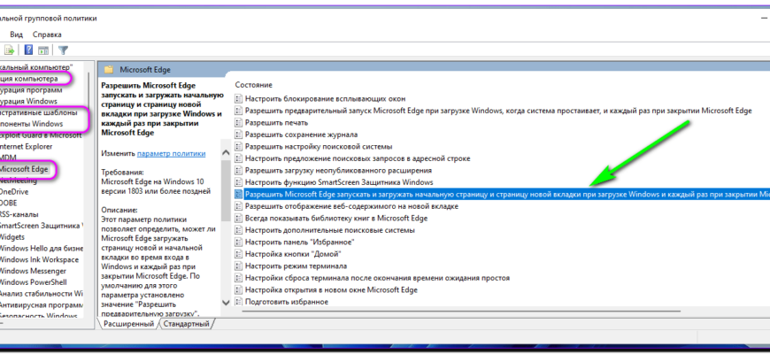Select Windows PowerShell in the tree

click(34, 282)
